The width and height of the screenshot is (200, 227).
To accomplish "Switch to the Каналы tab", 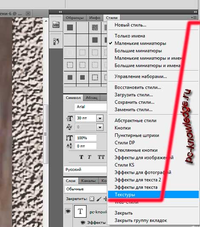I will click(x=89, y=181).
